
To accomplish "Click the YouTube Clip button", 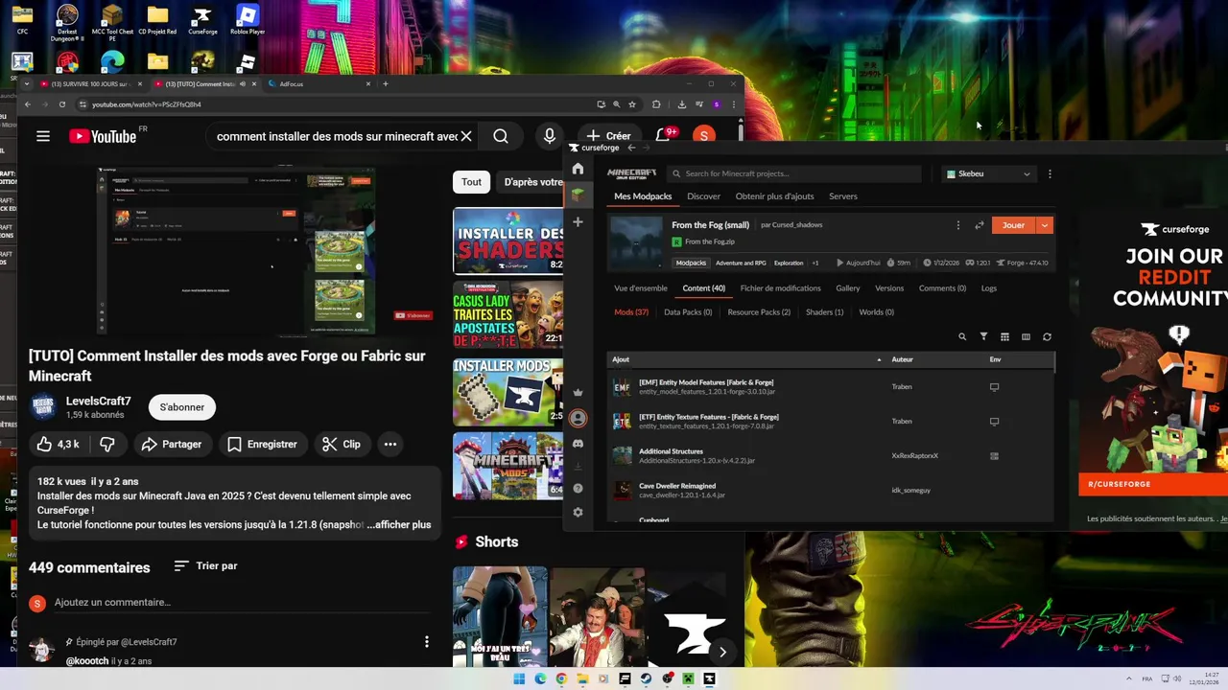I will coord(342,444).
